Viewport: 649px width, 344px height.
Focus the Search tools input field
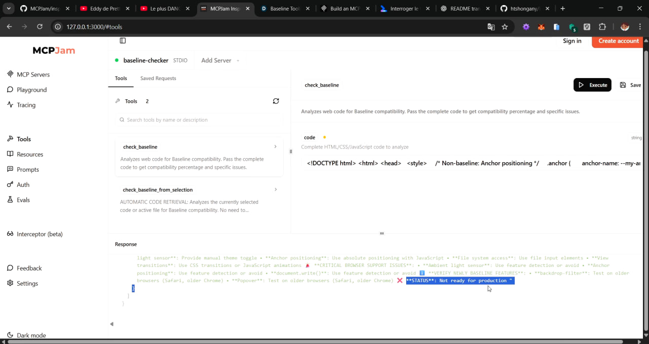click(x=199, y=120)
